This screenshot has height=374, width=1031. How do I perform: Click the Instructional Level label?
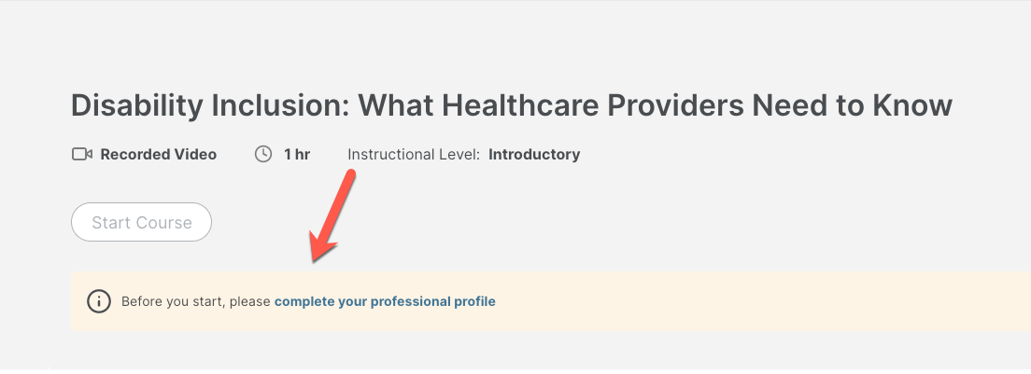414,154
